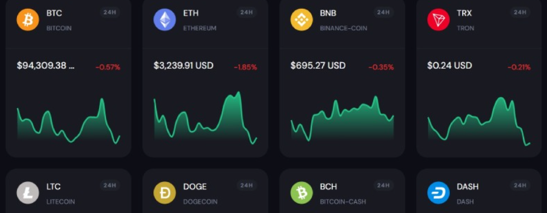Click the Ethereum diamond icon

pos(164,19)
